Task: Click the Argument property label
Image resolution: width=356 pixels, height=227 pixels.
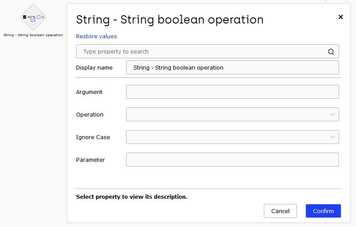Action: pyautogui.click(x=89, y=92)
